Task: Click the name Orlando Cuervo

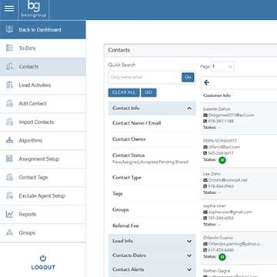Action: (x=218, y=238)
